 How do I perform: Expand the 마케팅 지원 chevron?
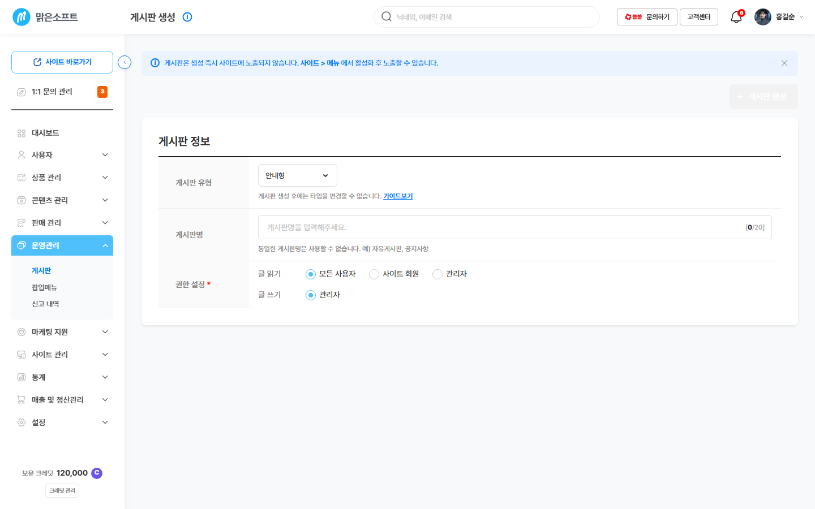[x=105, y=332]
